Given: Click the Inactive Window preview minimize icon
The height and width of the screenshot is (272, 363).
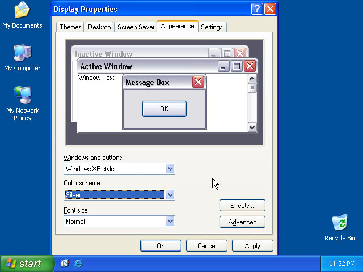Looking at the screenshot, I should point(214,53).
